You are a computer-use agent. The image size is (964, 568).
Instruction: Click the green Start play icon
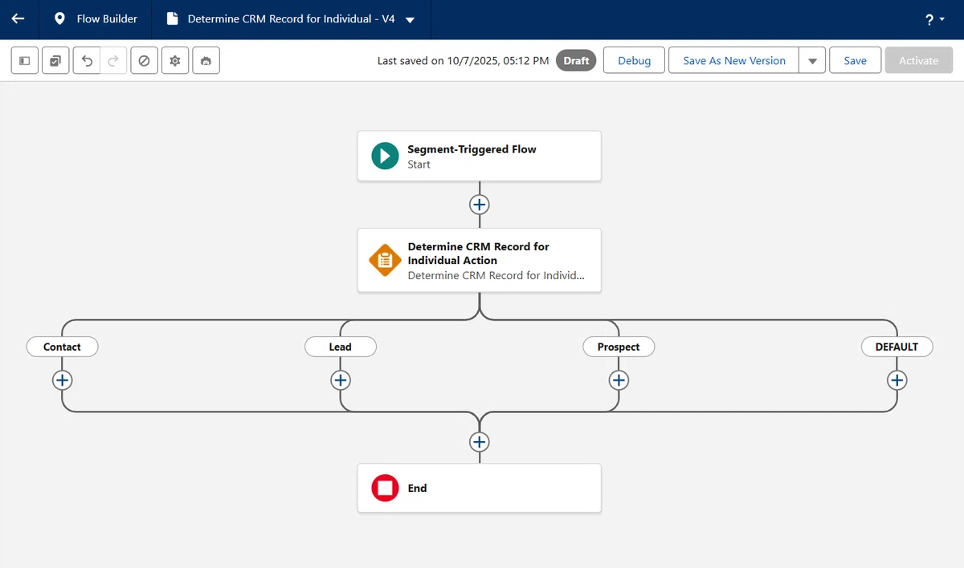coord(385,156)
